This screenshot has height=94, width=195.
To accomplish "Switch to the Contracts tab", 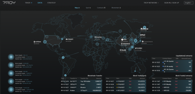I will click(x=101, y=8).
